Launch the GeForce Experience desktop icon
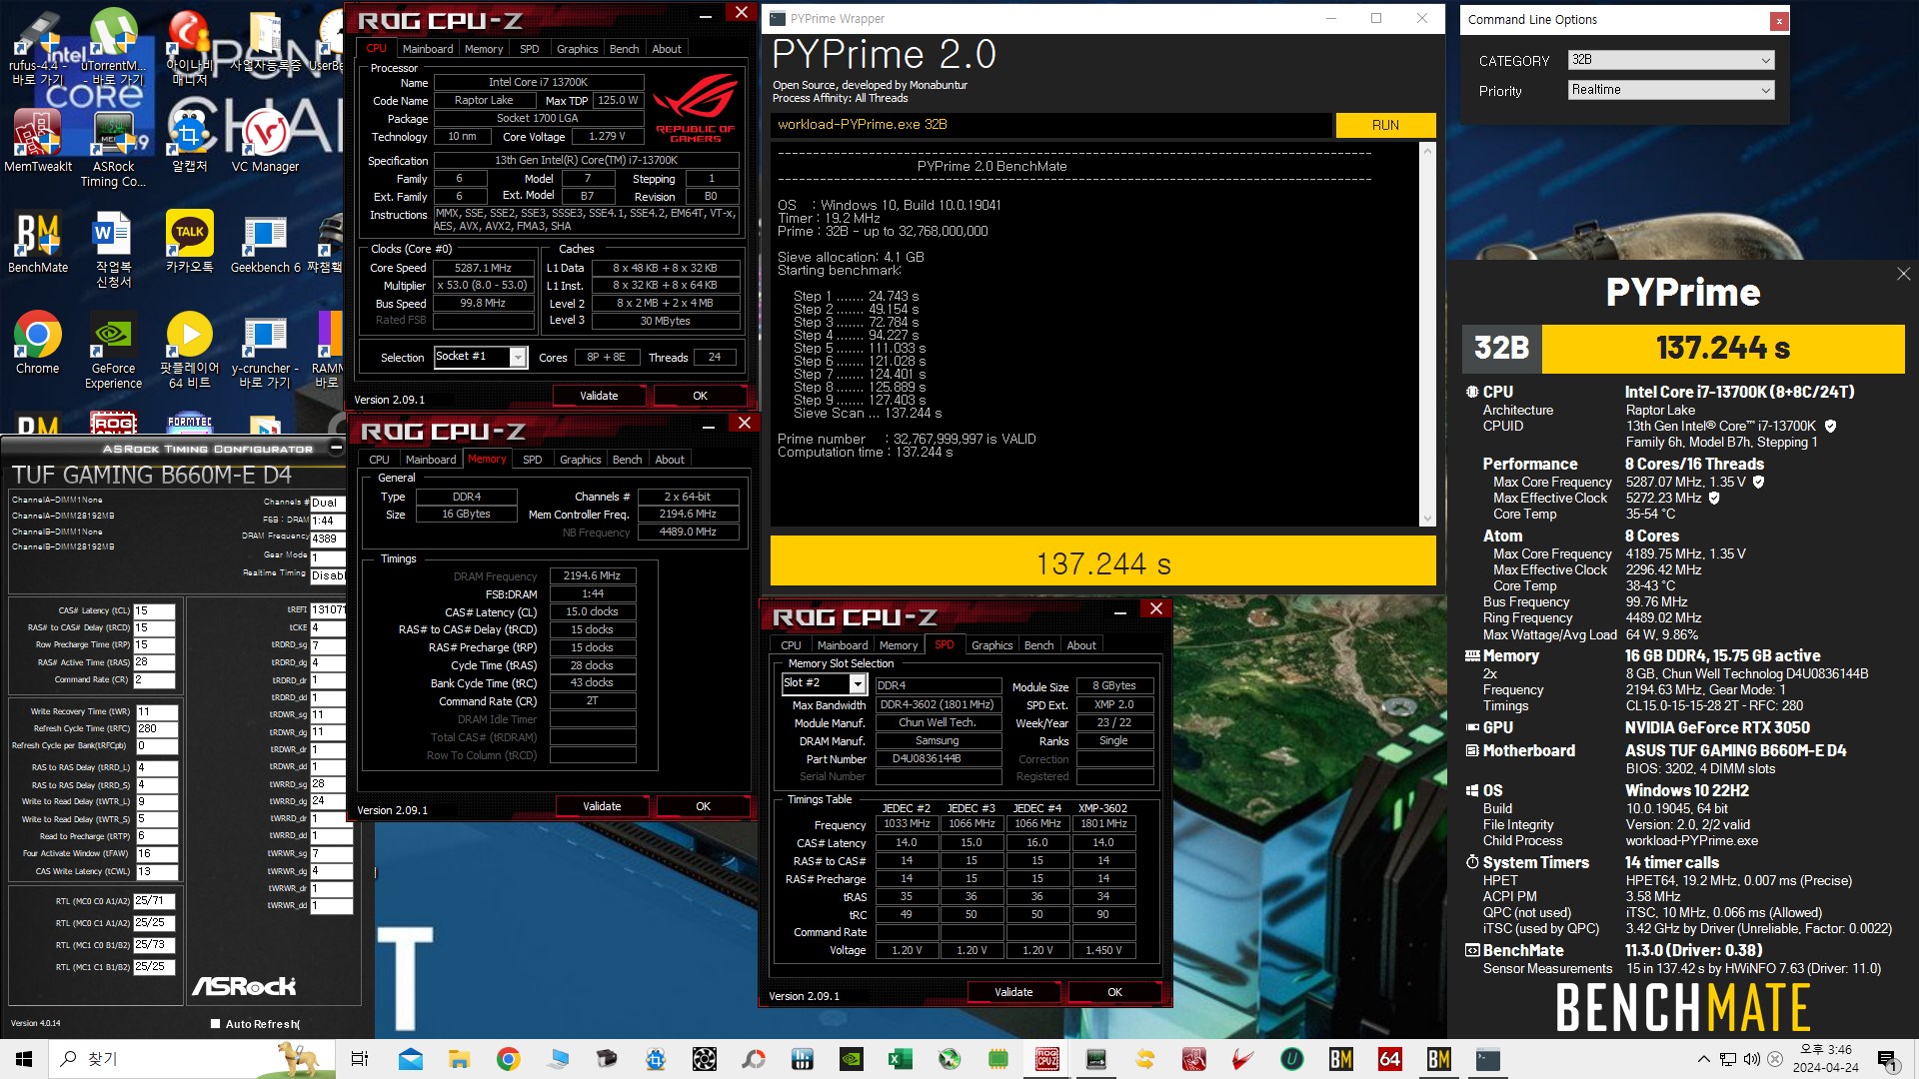The width and height of the screenshot is (1919, 1079). 113,350
